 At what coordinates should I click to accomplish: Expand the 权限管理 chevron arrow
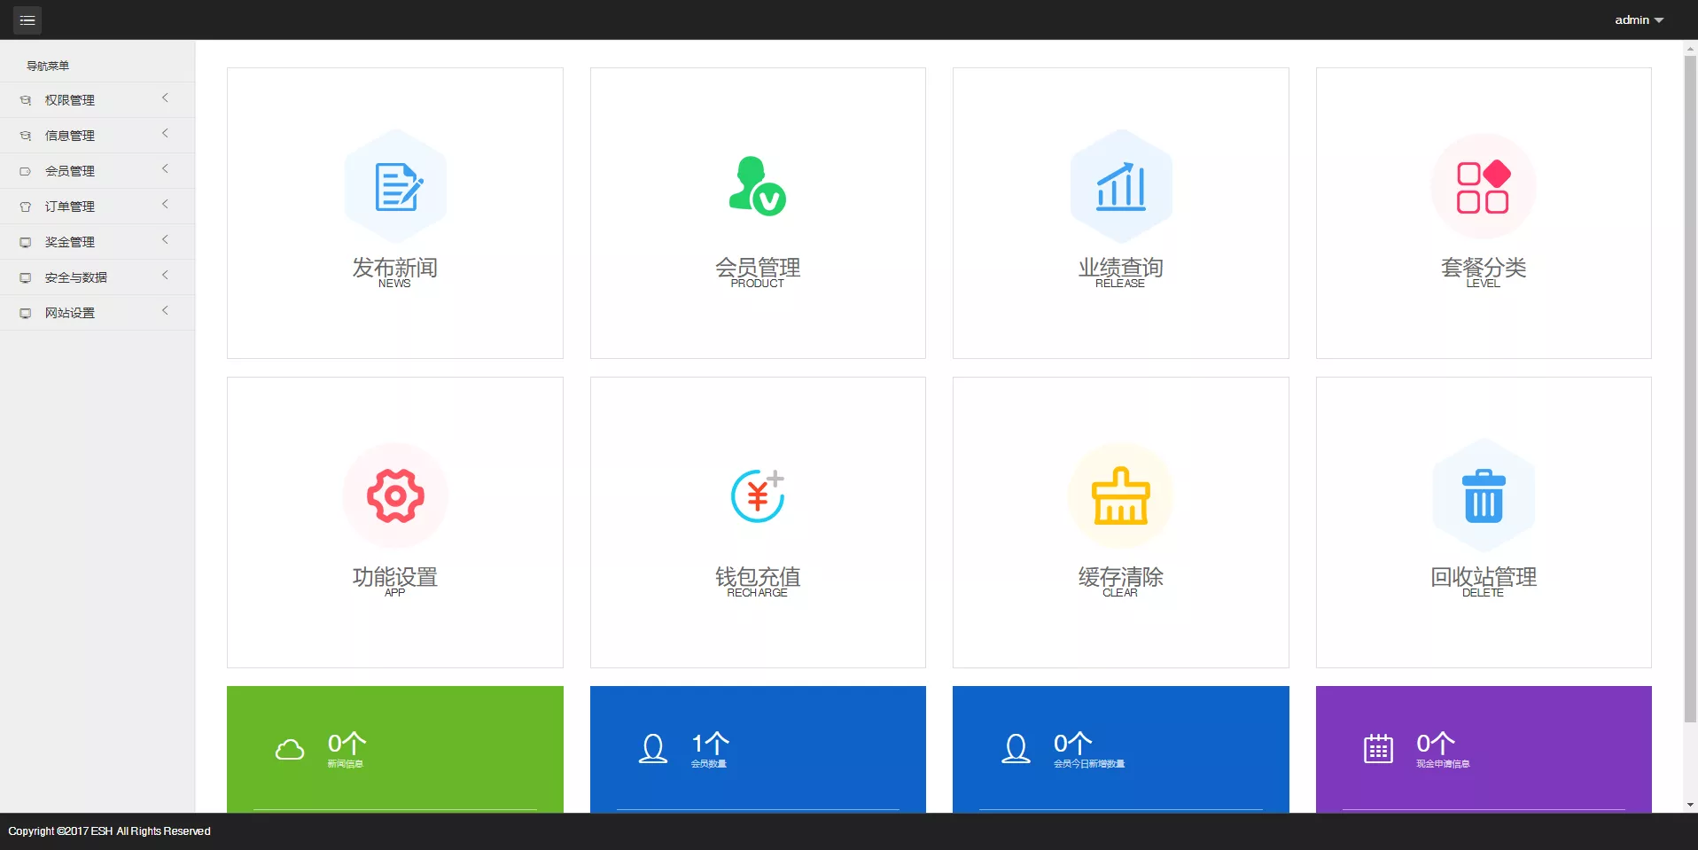tap(165, 98)
